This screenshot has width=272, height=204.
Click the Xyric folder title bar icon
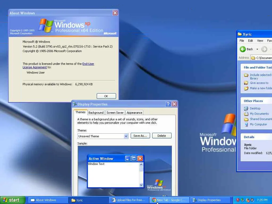(x=240, y=34)
